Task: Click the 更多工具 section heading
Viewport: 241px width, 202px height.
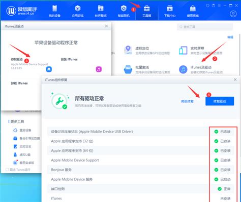Action: coord(17,122)
